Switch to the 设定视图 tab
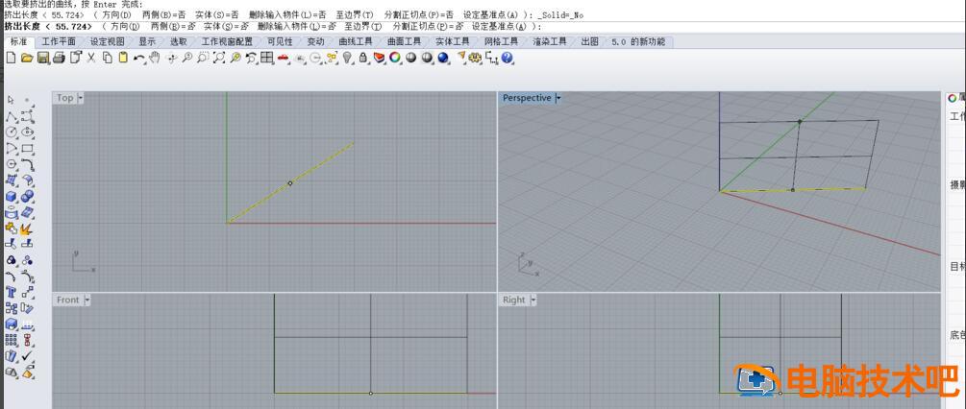 click(x=108, y=42)
